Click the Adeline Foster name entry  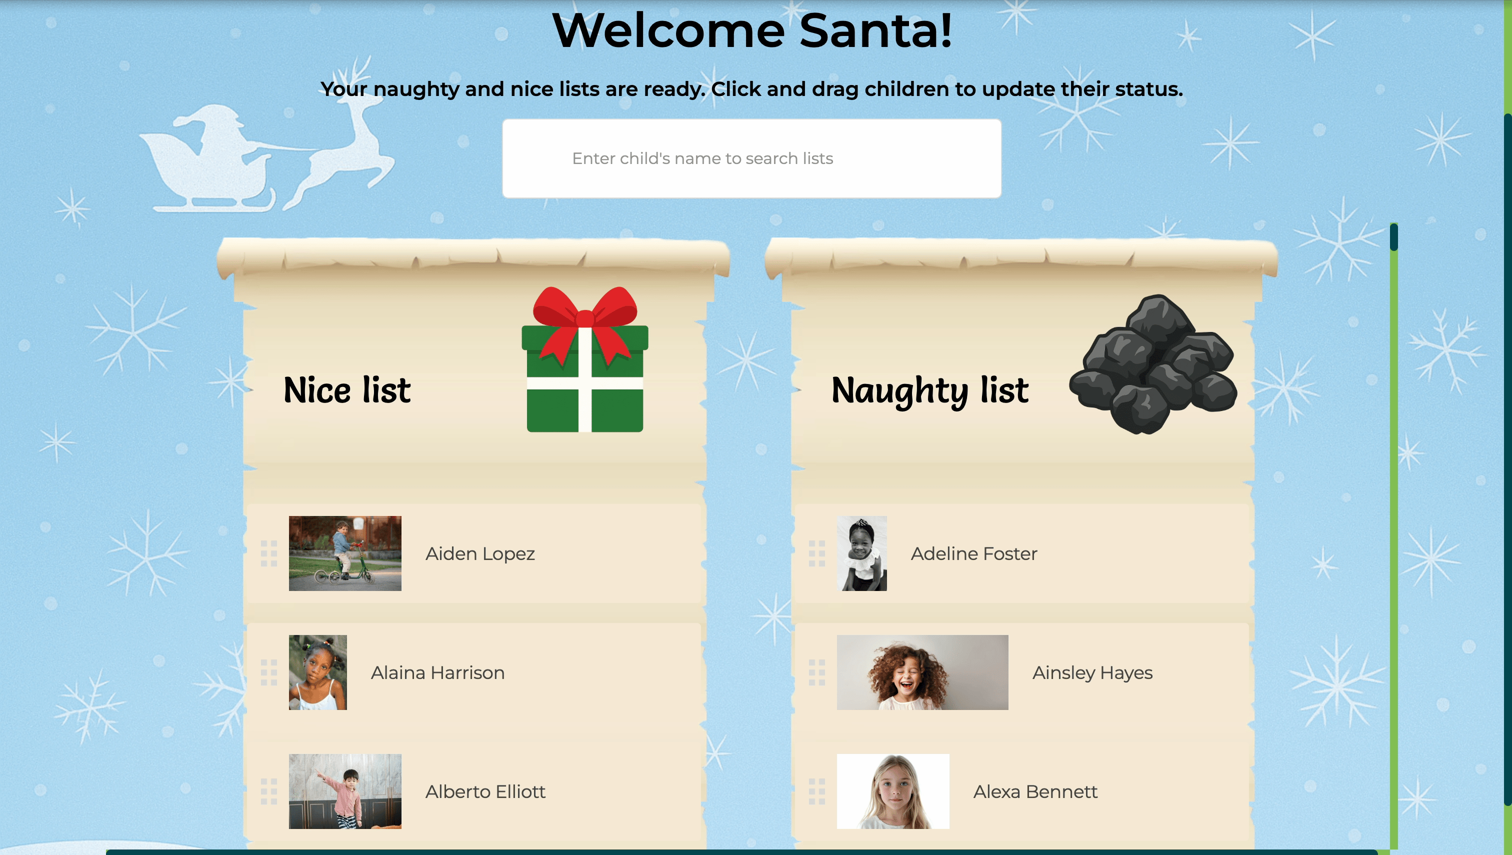pos(974,554)
